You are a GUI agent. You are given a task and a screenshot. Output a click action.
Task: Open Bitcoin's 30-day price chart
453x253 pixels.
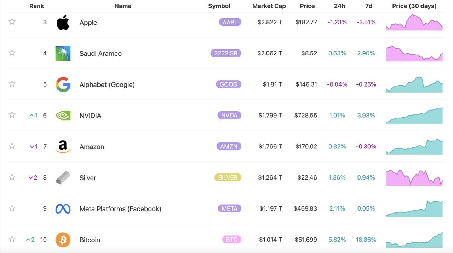pyautogui.click(x=414, y=240)
